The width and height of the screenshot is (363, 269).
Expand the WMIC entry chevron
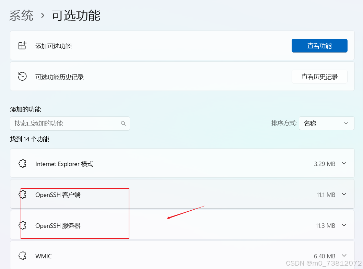[344, 256]
